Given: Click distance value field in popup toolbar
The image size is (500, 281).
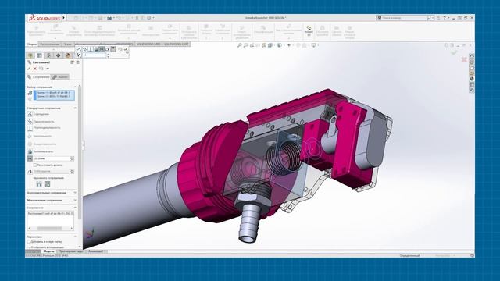Looking at the screenshot, I should (95, 55).
